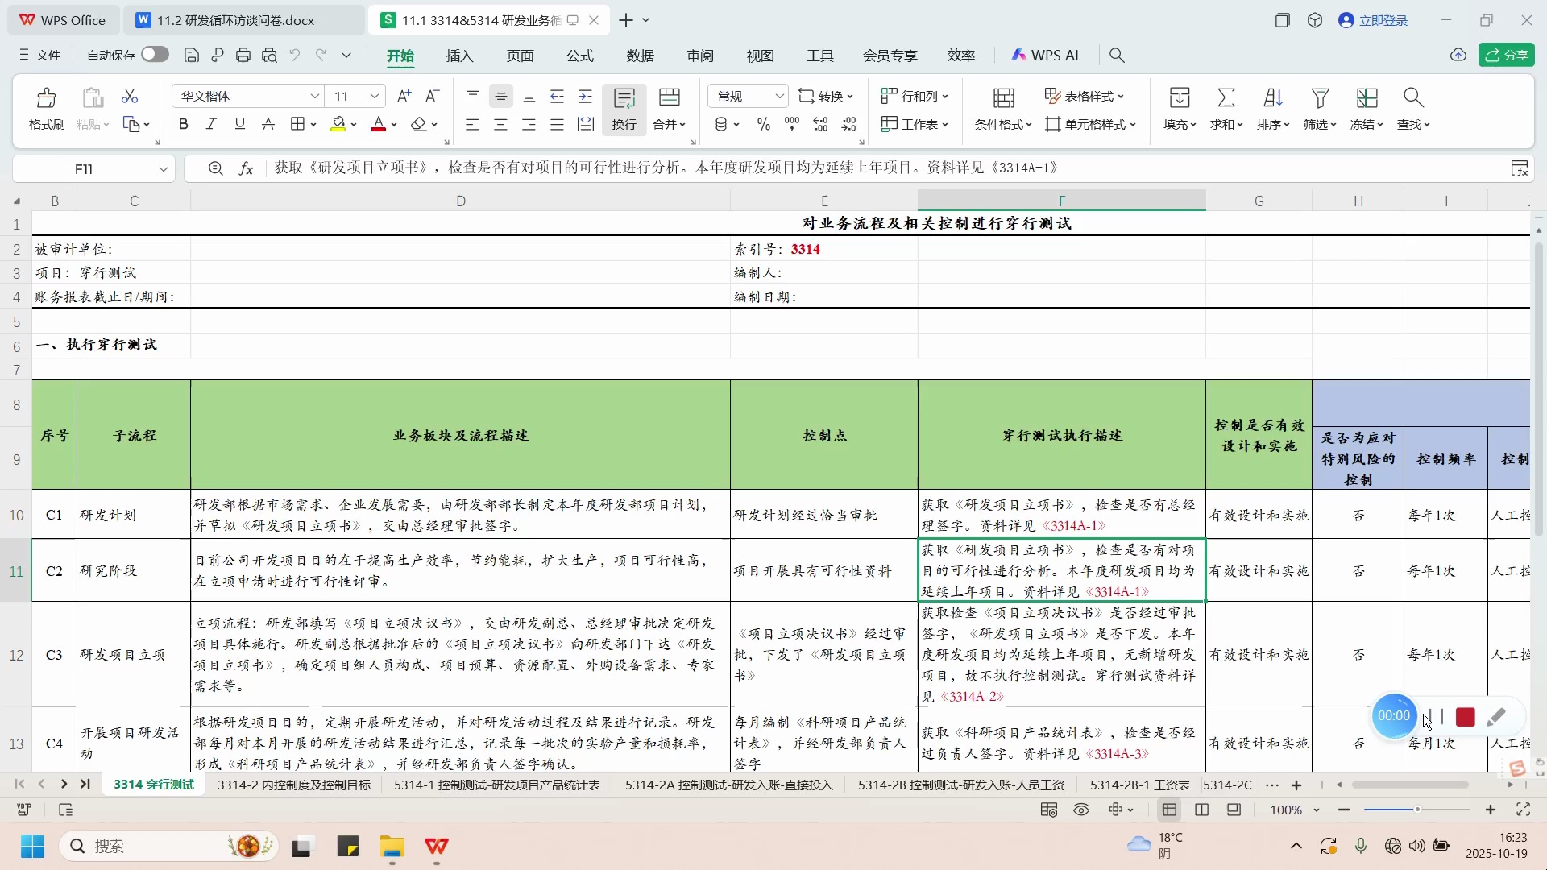1547x870 pixels.
Task: Click the Windows taskbar search box
Action: coord(168,846)
